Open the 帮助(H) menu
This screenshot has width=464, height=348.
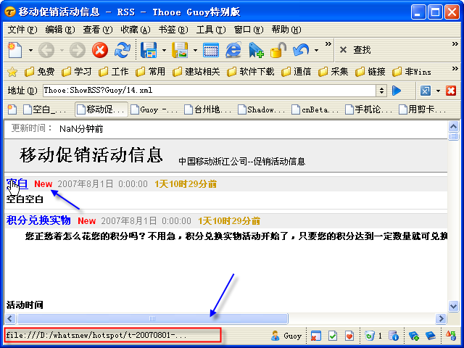(286, 30)
